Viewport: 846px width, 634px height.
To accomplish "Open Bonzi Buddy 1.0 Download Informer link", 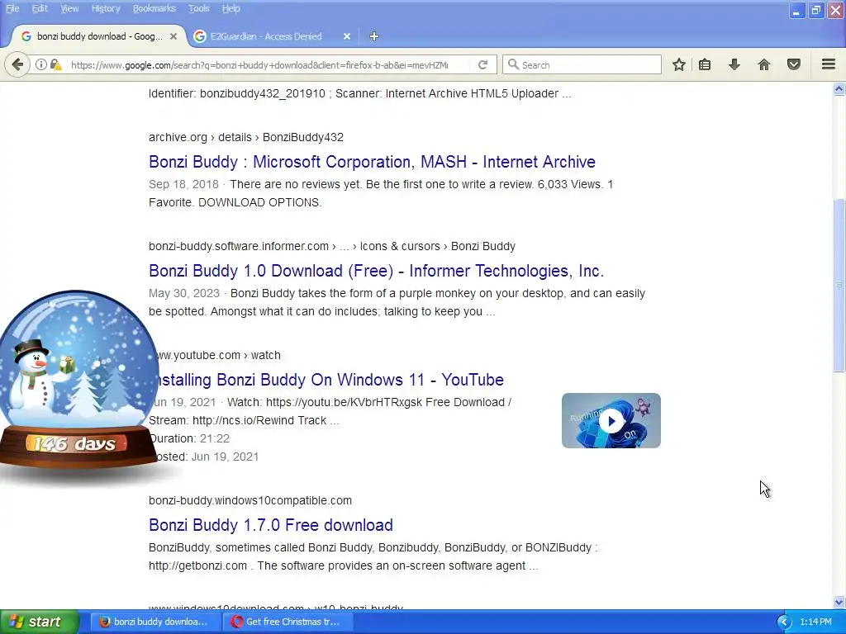I will [x=376, y=271].
